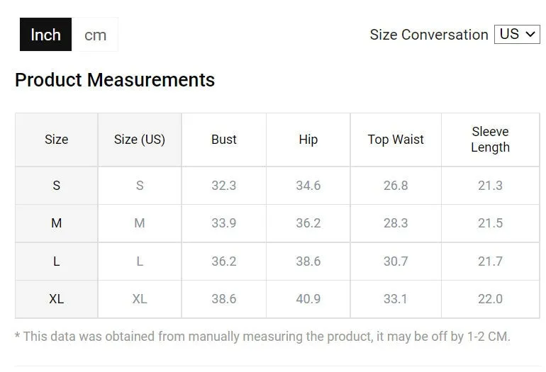This screenshot has height=372, width=546.
Task: Click the Bust column header
Action: click(x=224, y=140)
